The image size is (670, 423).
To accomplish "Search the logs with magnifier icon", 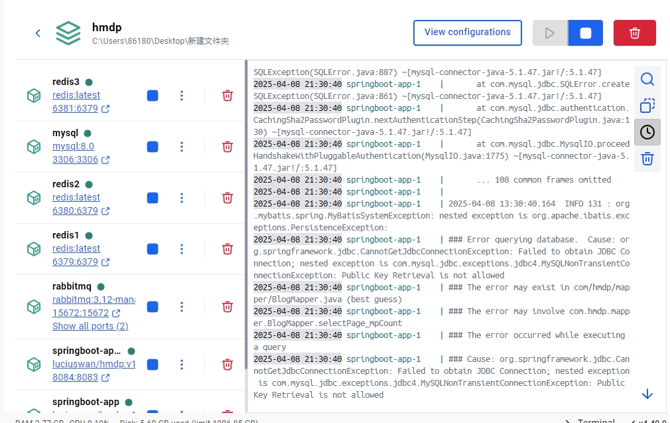I will click(647, 79).
